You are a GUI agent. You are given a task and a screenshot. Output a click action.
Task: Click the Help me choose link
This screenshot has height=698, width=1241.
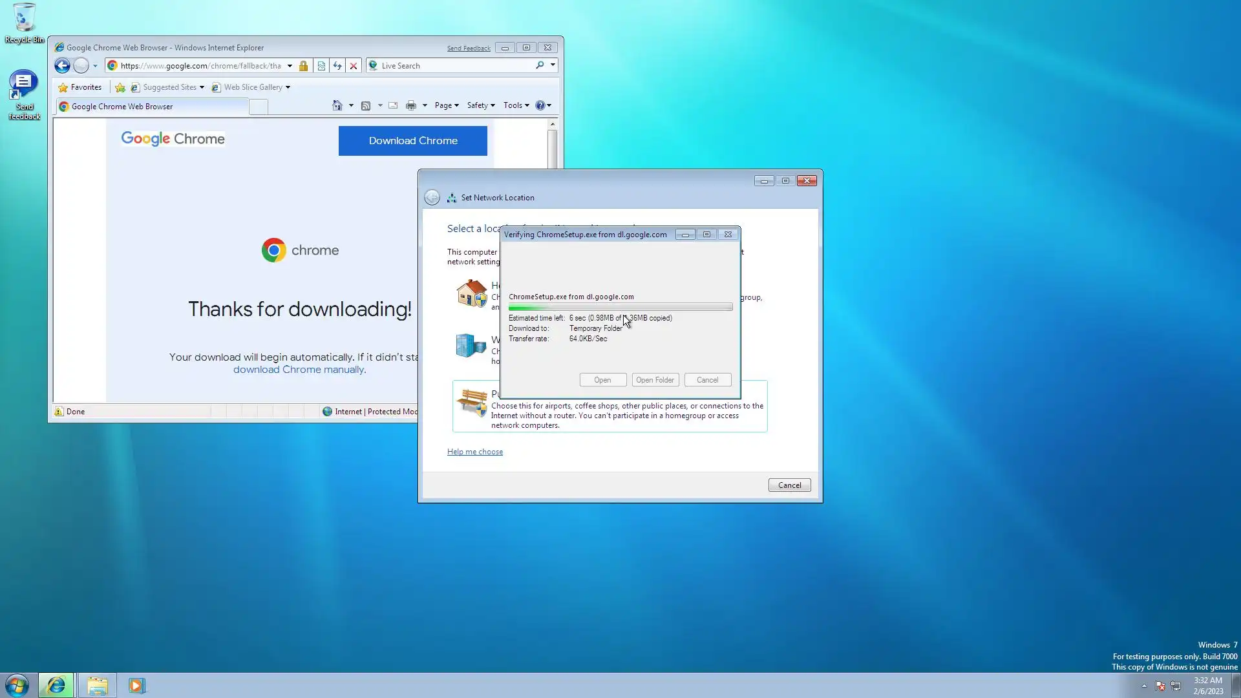point(474,452)
